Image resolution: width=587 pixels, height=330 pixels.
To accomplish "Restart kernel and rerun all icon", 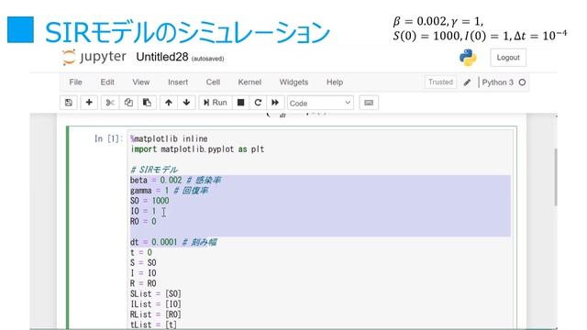I will coord(275,103).
